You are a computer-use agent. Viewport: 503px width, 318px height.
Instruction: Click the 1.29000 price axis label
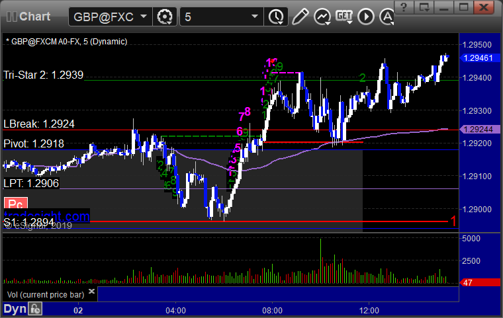pos(477,210)
